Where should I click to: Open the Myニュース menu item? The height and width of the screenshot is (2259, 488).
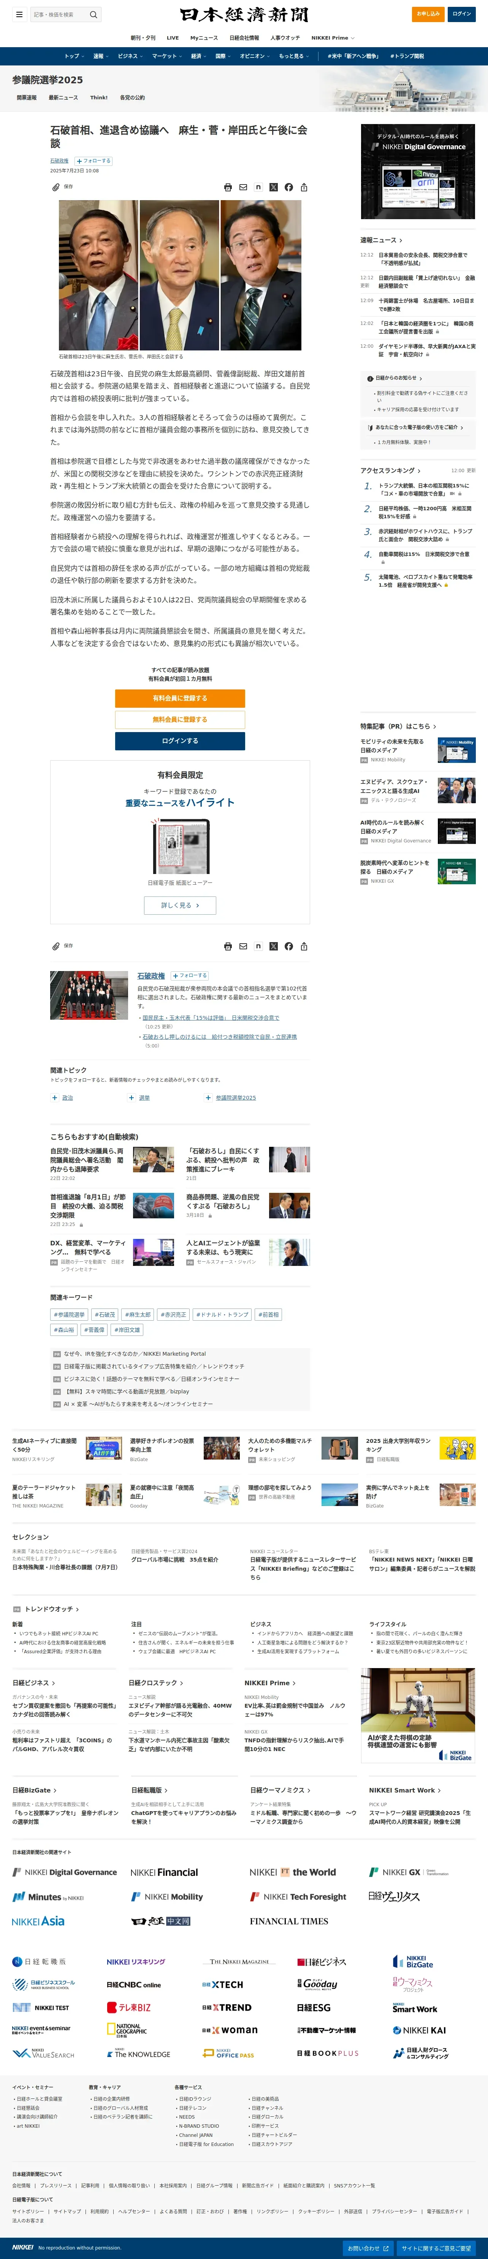pos(204,38)
